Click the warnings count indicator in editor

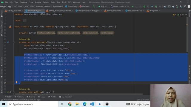pyautogui.click(x=174, y=15)
